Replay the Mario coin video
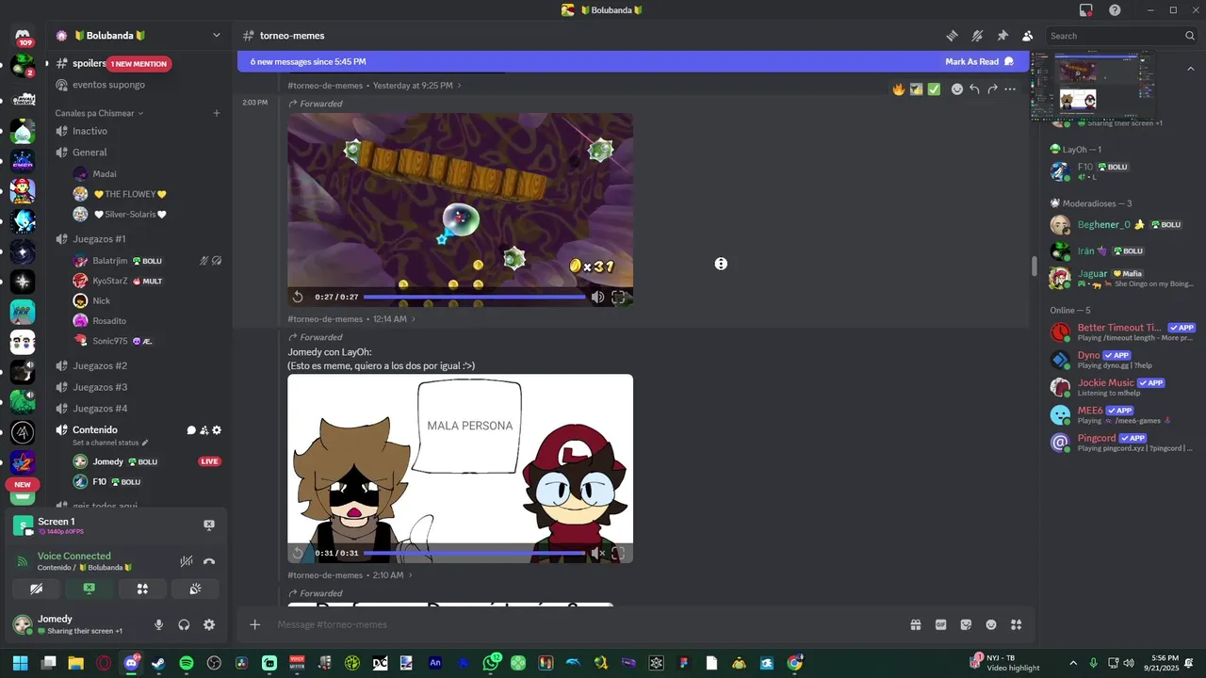Screen dimensions: 1206x678 click(x=298, y=297)
